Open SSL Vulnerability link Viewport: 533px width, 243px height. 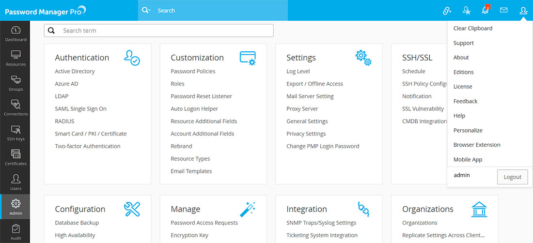pos(423,109)
